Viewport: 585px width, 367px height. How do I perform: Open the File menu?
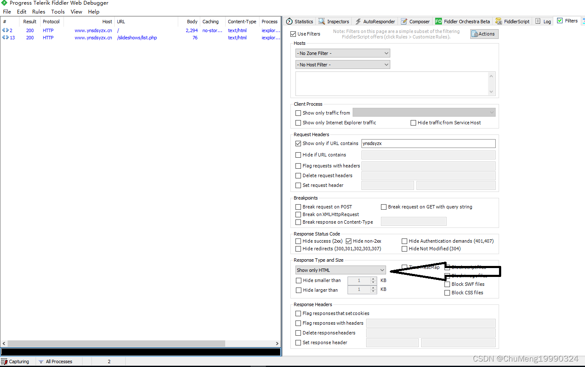point(7,12)
